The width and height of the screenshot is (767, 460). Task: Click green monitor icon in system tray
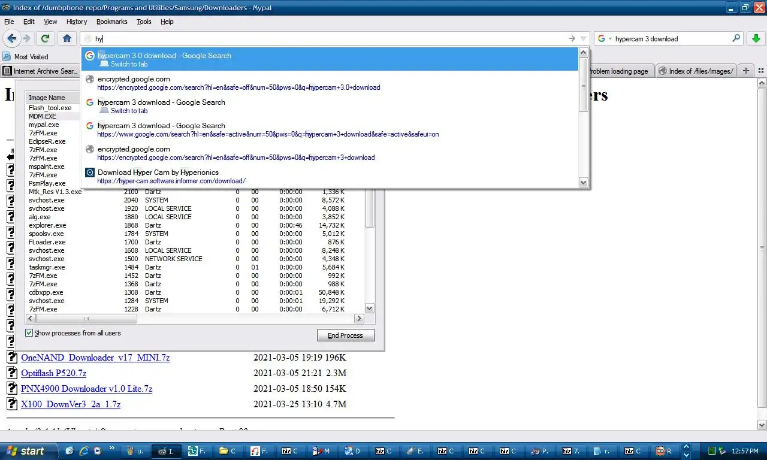[x=711, y=451]
